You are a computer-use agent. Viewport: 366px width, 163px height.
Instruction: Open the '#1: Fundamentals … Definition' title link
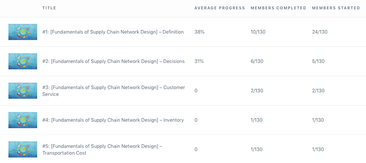(113, 32)
